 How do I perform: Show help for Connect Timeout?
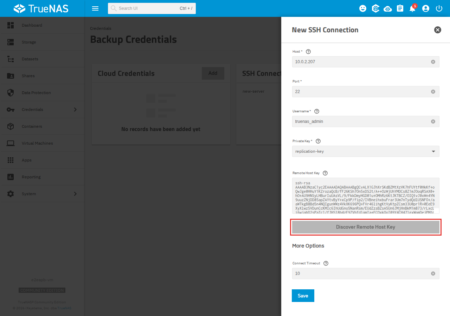pos(326,263)
